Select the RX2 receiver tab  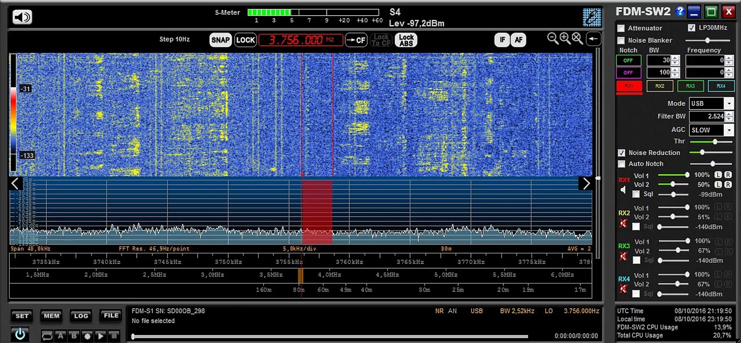(x=660, y=86)
